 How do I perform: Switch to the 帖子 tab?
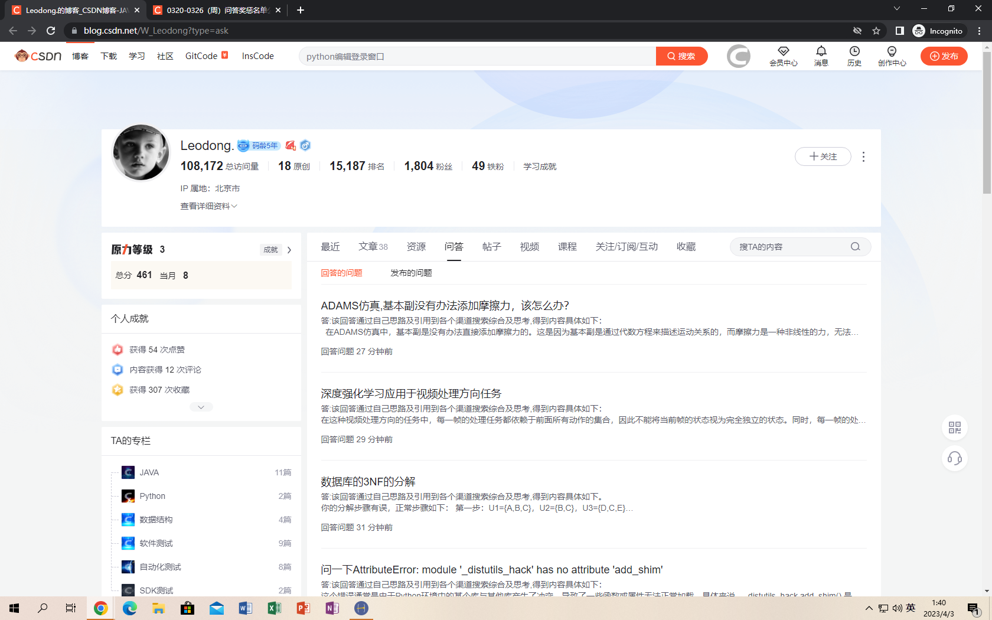[x=492, y=247]
